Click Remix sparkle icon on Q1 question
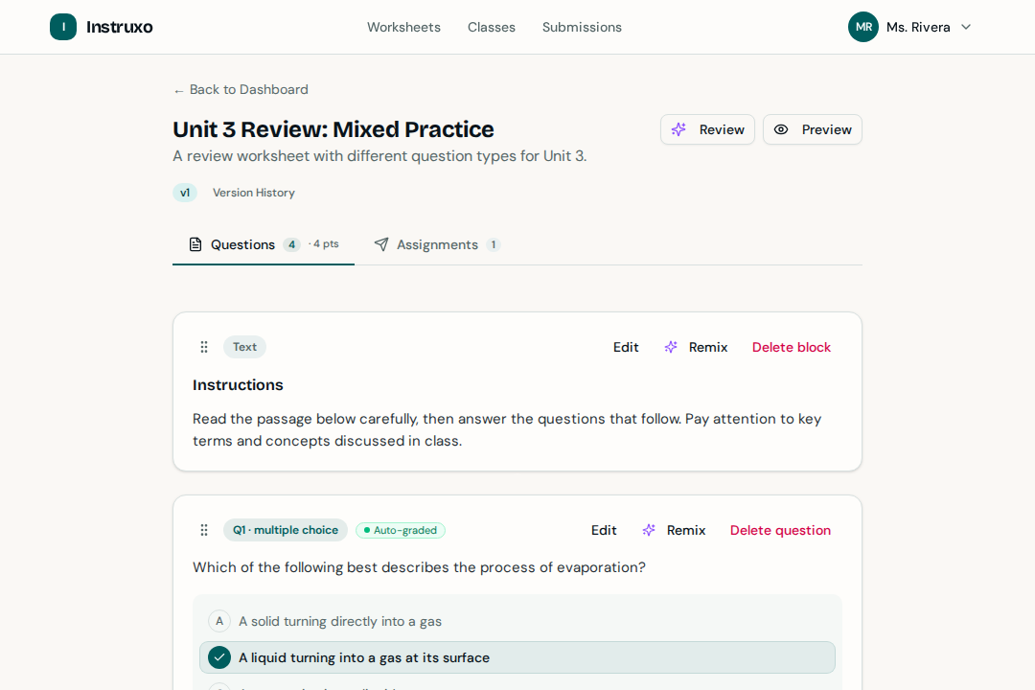The width and height of the screenshot is (1035, 690). click(x=649, y=530)
